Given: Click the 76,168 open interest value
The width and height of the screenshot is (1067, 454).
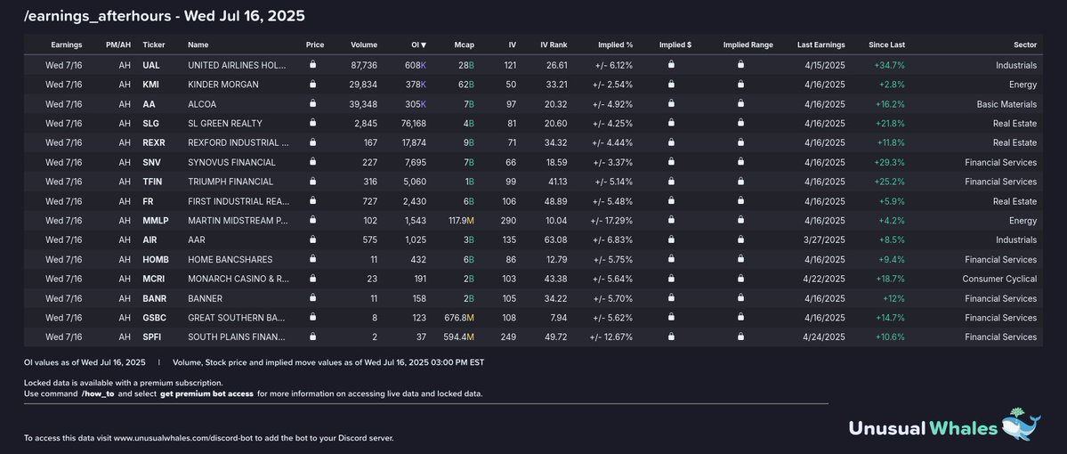Looking at the screenshot, I should tap(415, 124).
